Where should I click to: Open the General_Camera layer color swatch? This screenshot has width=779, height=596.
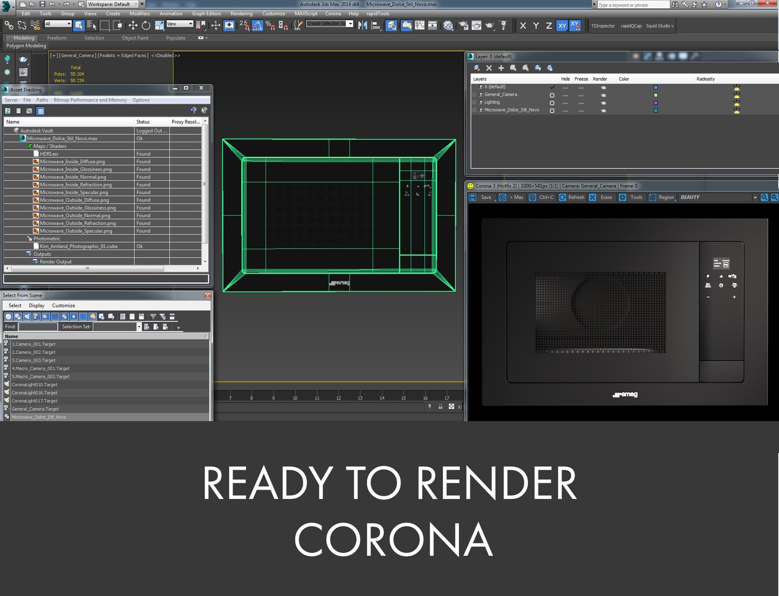(655, 95)
